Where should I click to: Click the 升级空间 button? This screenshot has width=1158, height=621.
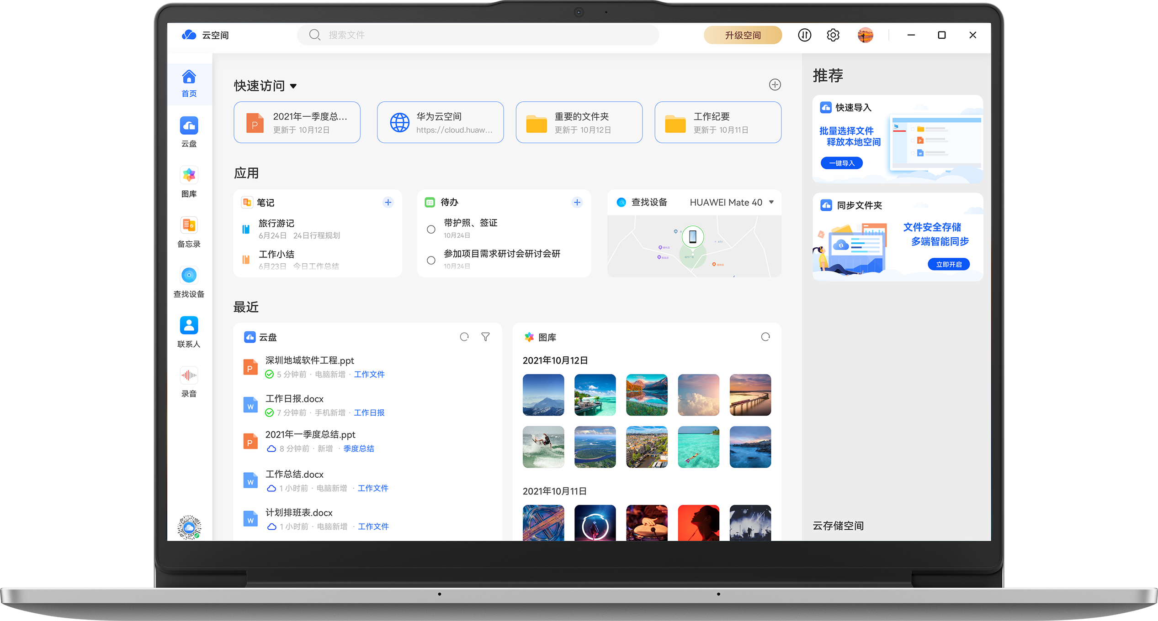tap(743, 35)
